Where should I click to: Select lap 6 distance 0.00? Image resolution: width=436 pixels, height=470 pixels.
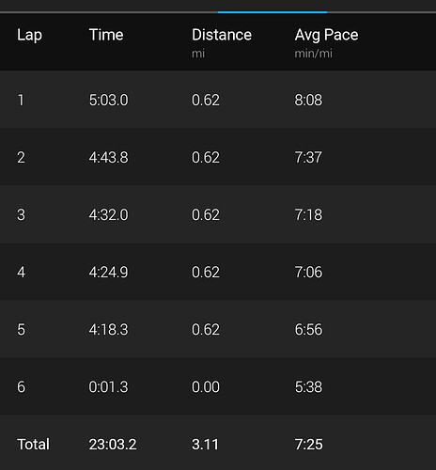click(x=206, y=387)
